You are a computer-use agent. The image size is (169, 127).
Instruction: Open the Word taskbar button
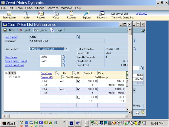[78, 123]
